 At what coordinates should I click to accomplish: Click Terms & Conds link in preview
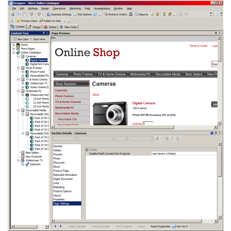(x=198, y=46)
